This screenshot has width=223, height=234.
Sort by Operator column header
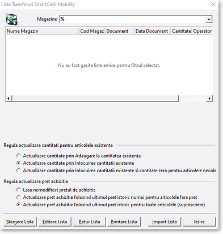click(203, 31)
